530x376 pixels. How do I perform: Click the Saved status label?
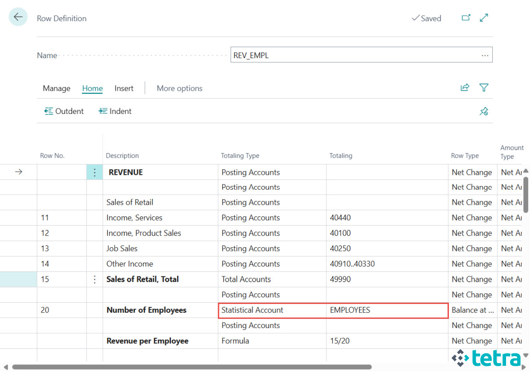(x=427, y=18)
